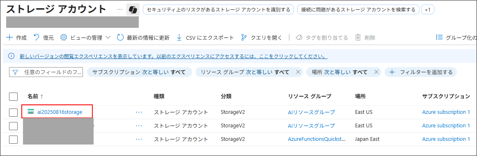Click the 最新の情報に更新 refresh icon
Viewport: 477px width, 156px height.
pos(120,38)
